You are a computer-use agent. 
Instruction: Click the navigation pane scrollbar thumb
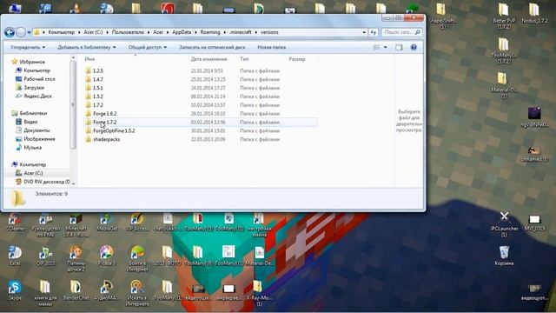(73, 104)
